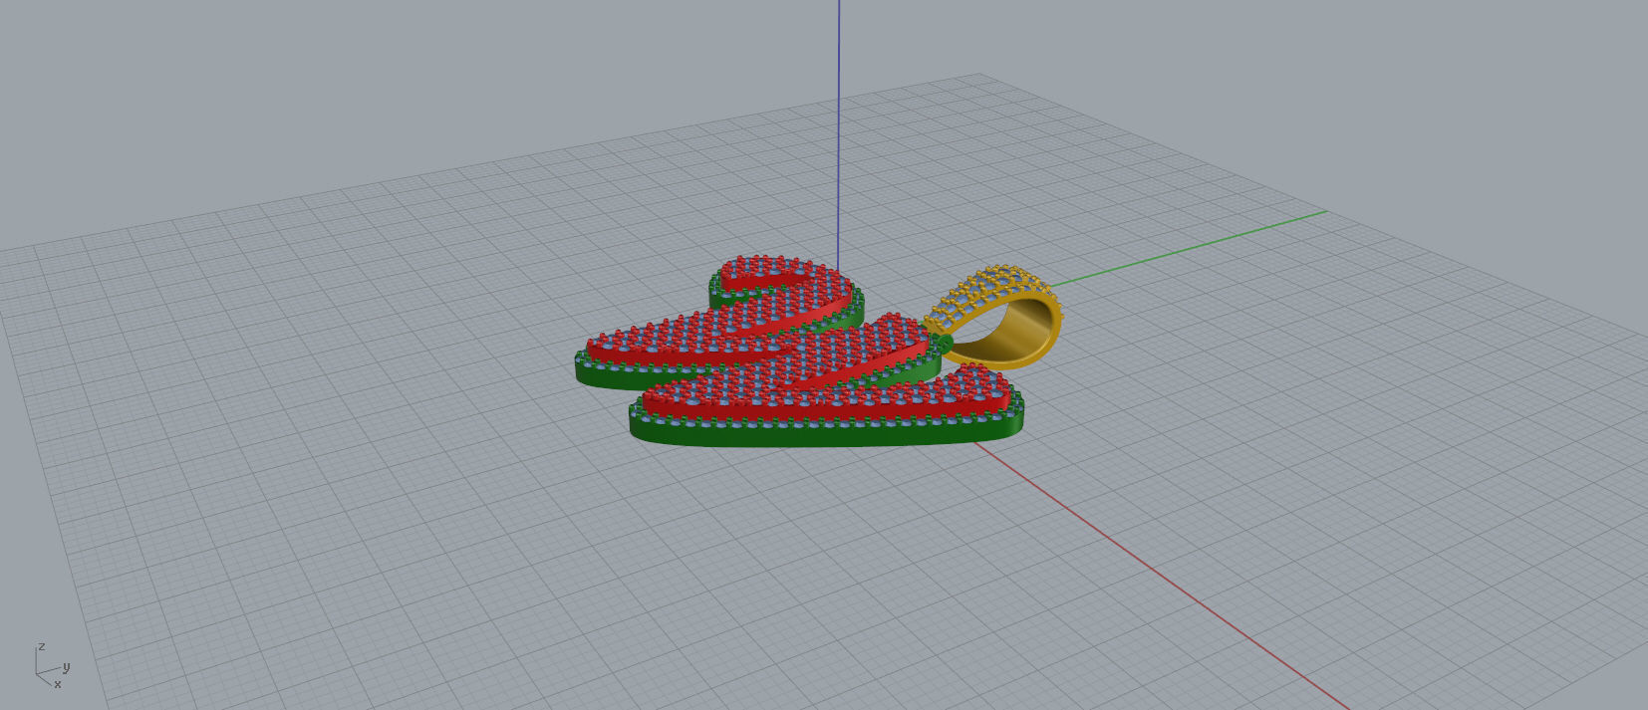Click the world axes icon in the viewport corner
This screenshot has height=710, width=1648.
point(52,666)
